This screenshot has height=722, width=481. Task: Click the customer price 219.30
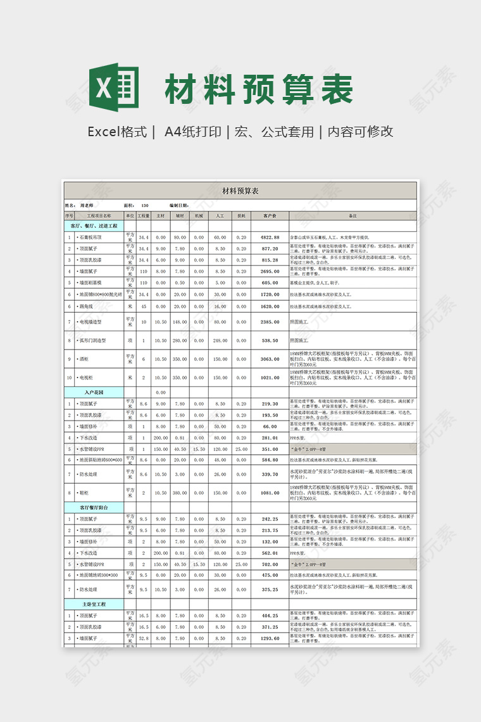tap(270, 404)
